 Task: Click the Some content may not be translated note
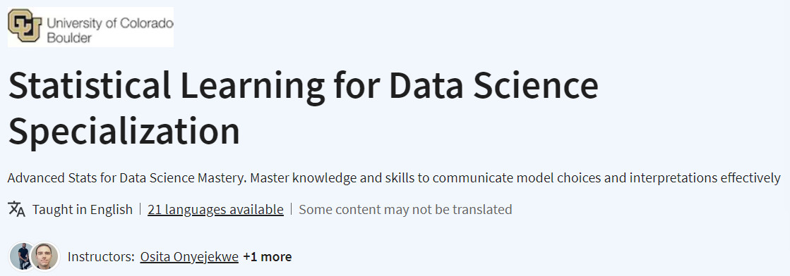coord(405,209)
